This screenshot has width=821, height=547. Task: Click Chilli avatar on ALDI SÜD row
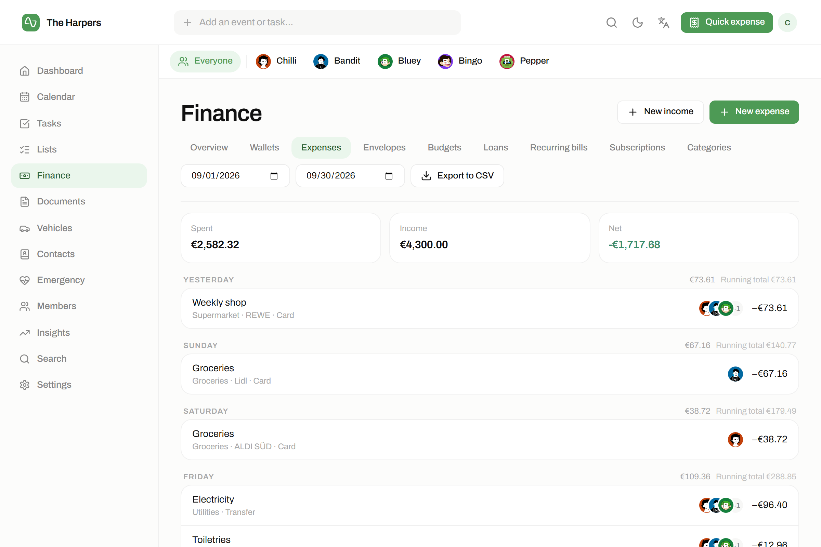tap(735, 440)
